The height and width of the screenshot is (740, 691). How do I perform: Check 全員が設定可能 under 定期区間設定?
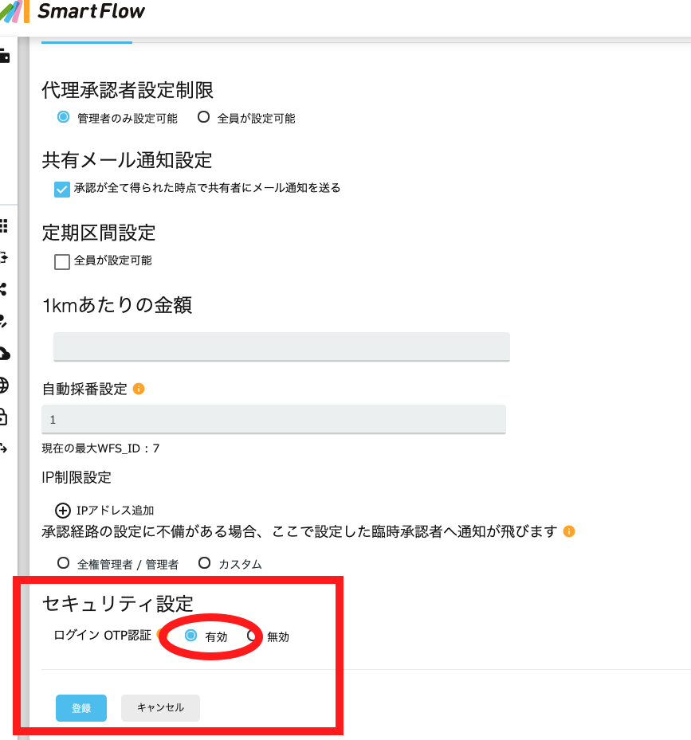click(x=62, y=261)
